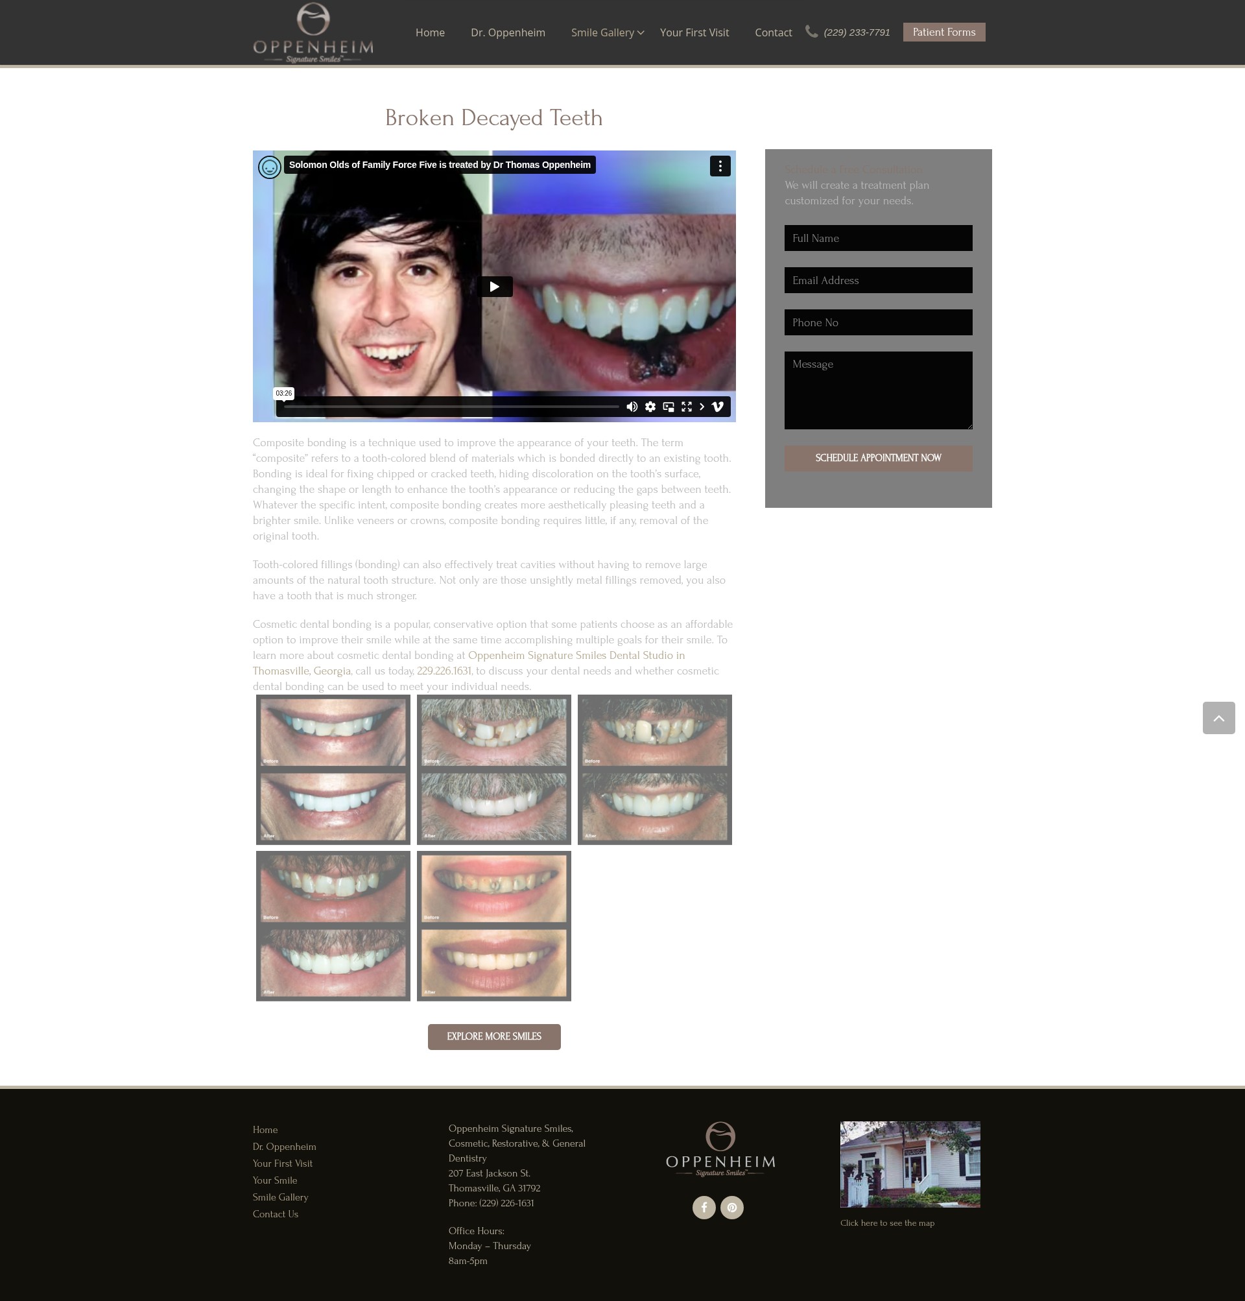The width and height of the screenshot is (1245, 1301).
Task: Open gray-beard man before-after smile thumbnail
Action: (x=493, y=769)
